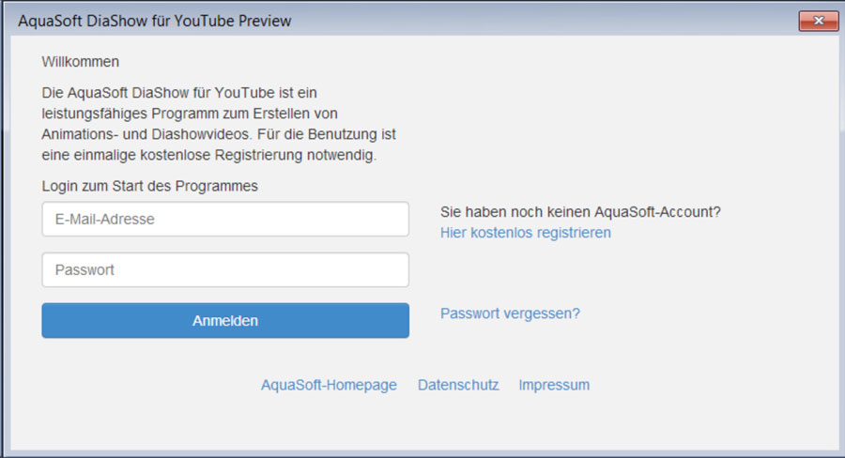
Task: Click the Login zum Start des Programmes label
Action: (x=149, y=186)
